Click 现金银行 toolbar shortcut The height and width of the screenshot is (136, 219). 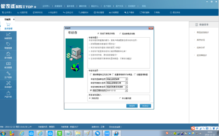click(53, 12)
